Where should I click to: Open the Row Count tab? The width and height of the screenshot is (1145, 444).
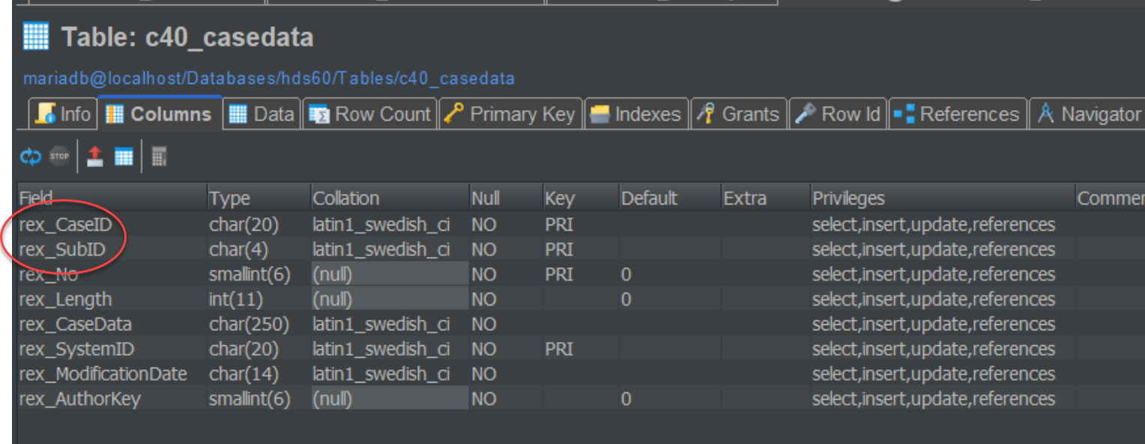(x=370, y=114)
